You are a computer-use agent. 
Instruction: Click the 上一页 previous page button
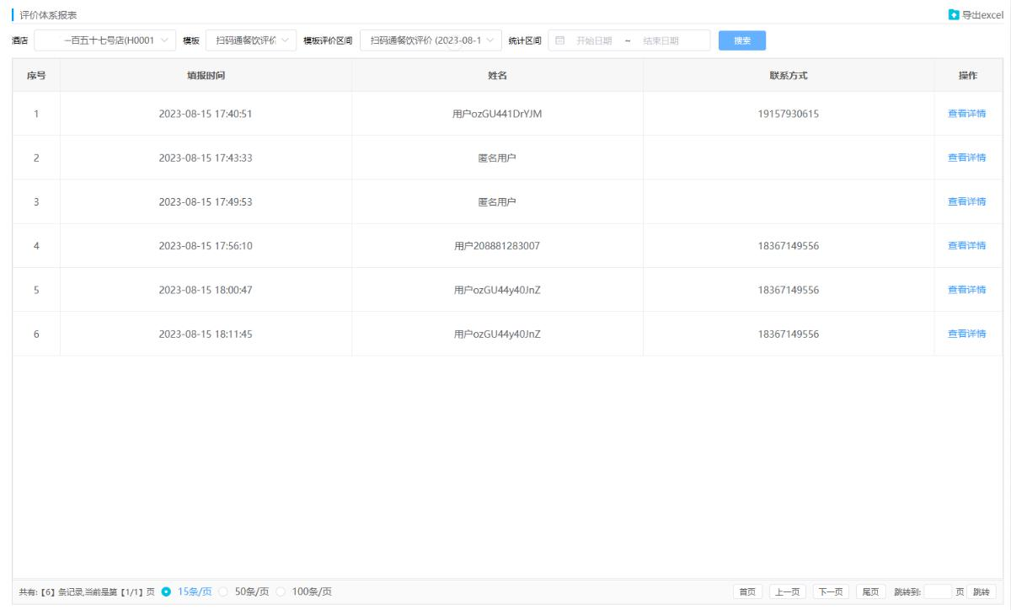[789, 591]
